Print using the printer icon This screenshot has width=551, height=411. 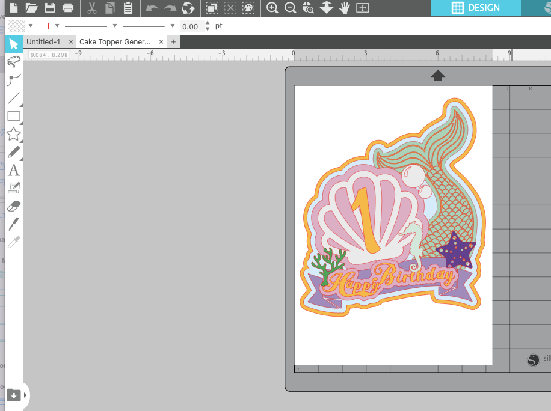tap(68, 8)
